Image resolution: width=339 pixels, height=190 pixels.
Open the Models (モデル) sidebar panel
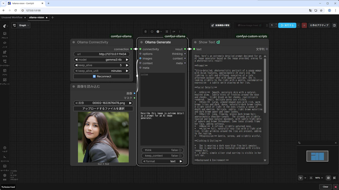[5, 54]
